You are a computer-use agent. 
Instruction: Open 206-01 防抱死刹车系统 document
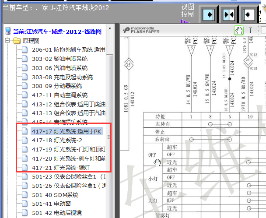tap(68, 49)
